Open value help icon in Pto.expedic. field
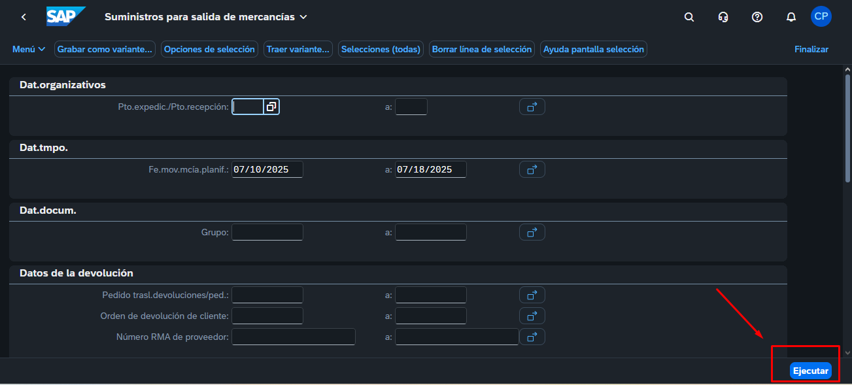Screen dimensions: 852x385 [271, 107]
